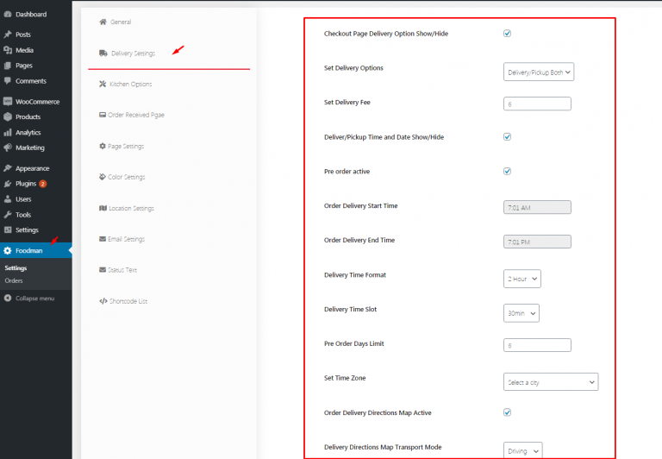Open the Set Time Zone city selector
Screen dimensions: 662x459
coord(550,381)
